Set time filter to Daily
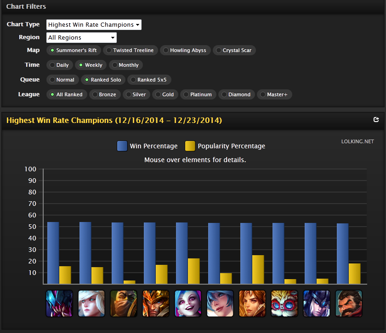This screenshot has width=386, height=333. 60,65
